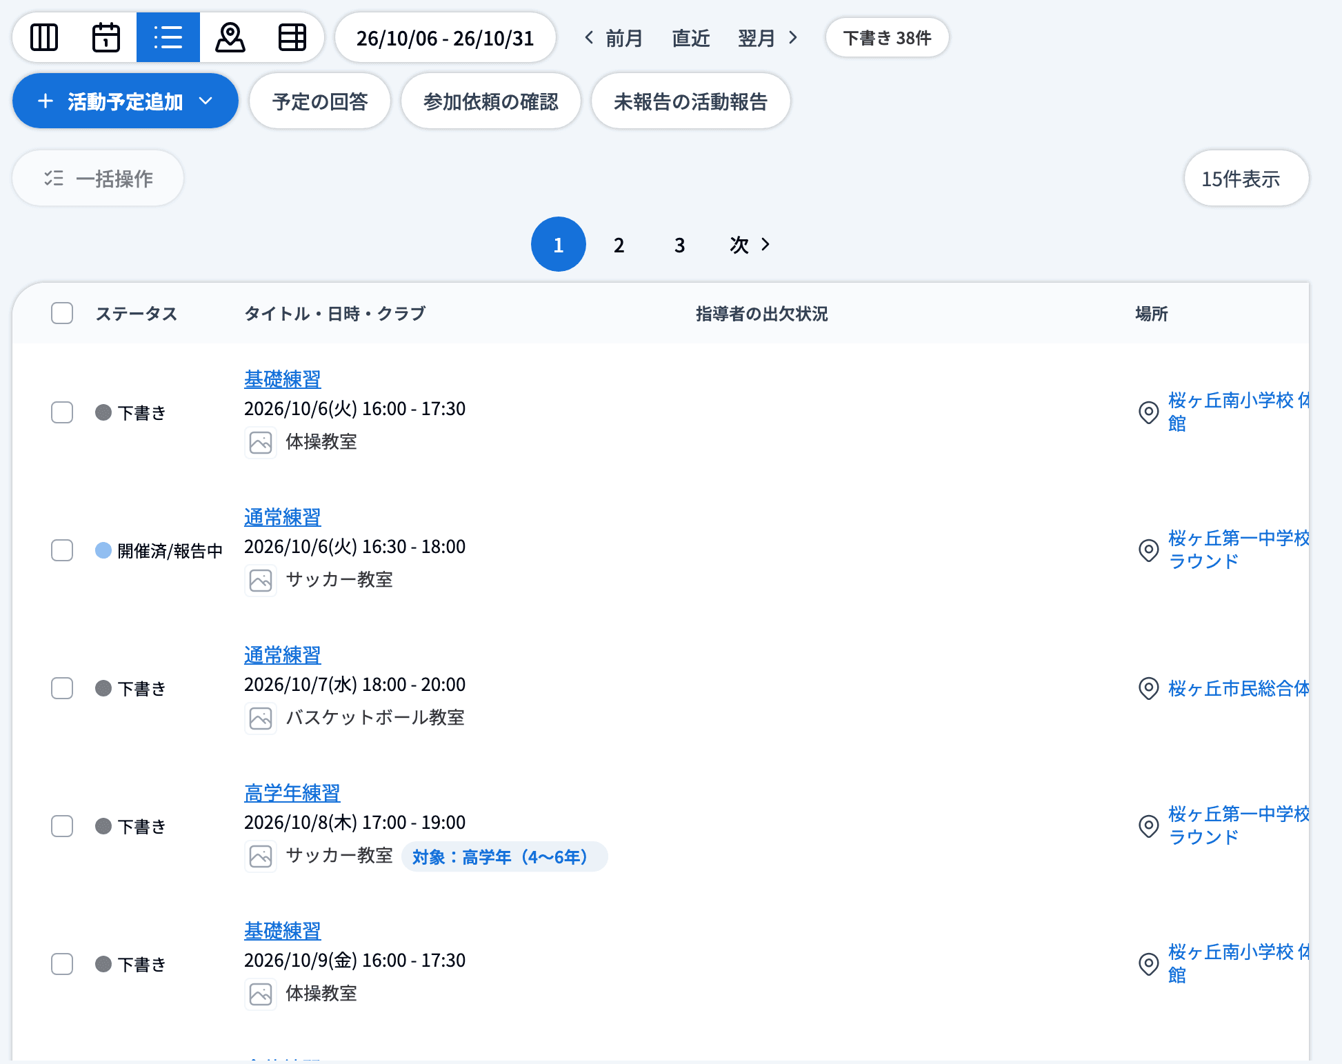Open the calendar view icon
1342x1064 pixels.
tap(106, 37)
